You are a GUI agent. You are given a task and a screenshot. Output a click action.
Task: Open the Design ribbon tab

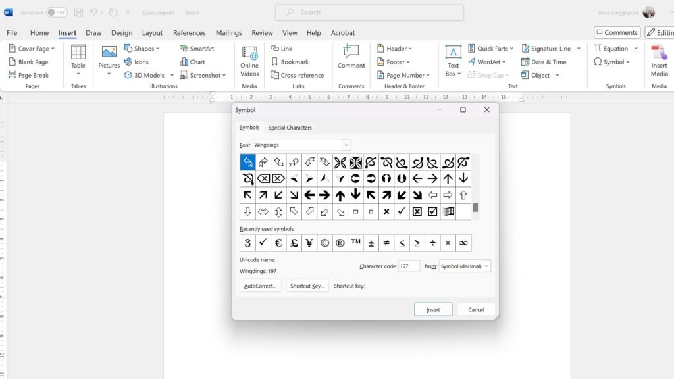click(122, 33)
